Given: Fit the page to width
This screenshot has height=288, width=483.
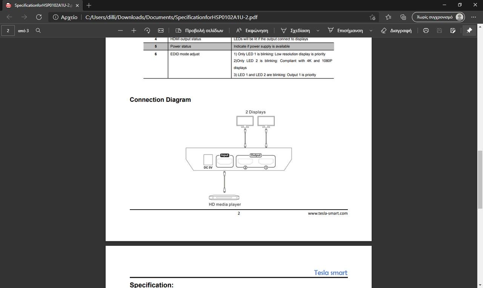Looking at the screenshot, I should click(161, 31).
